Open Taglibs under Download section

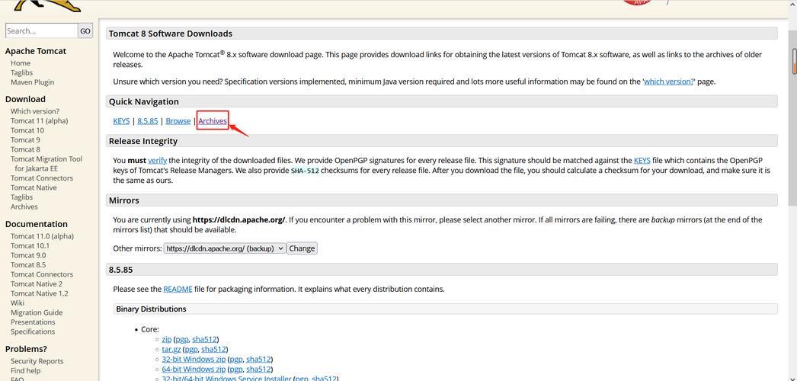(x=21, y=197)
